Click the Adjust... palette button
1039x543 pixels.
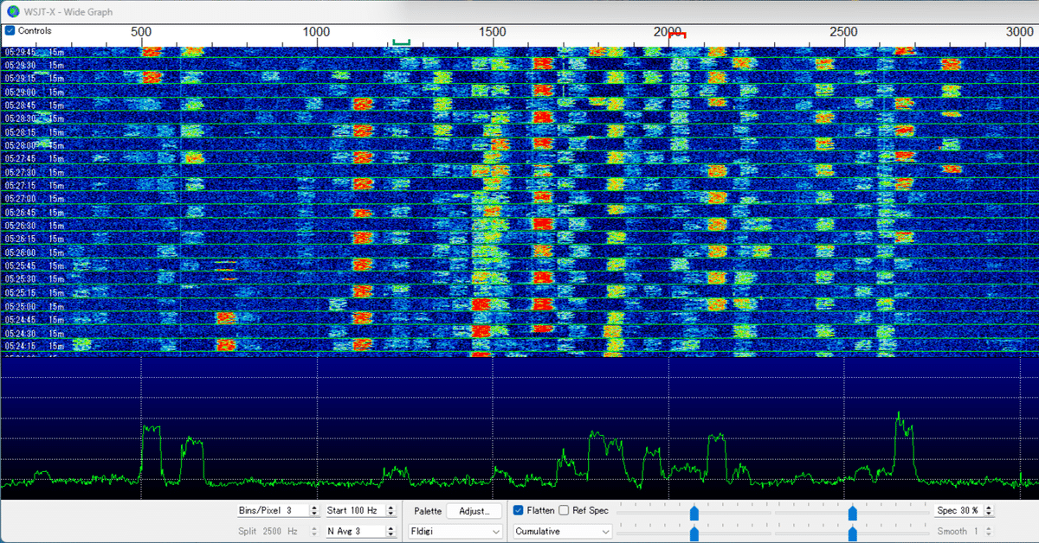(x=474, y=511)
